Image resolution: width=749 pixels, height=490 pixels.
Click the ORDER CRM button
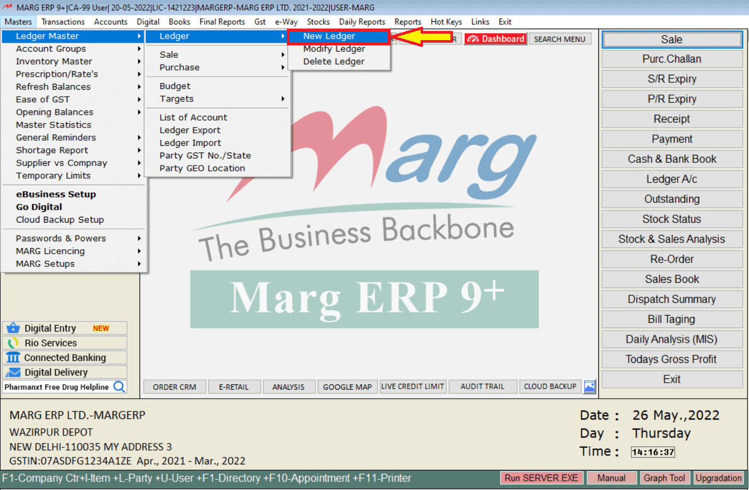tap(175, 387)
